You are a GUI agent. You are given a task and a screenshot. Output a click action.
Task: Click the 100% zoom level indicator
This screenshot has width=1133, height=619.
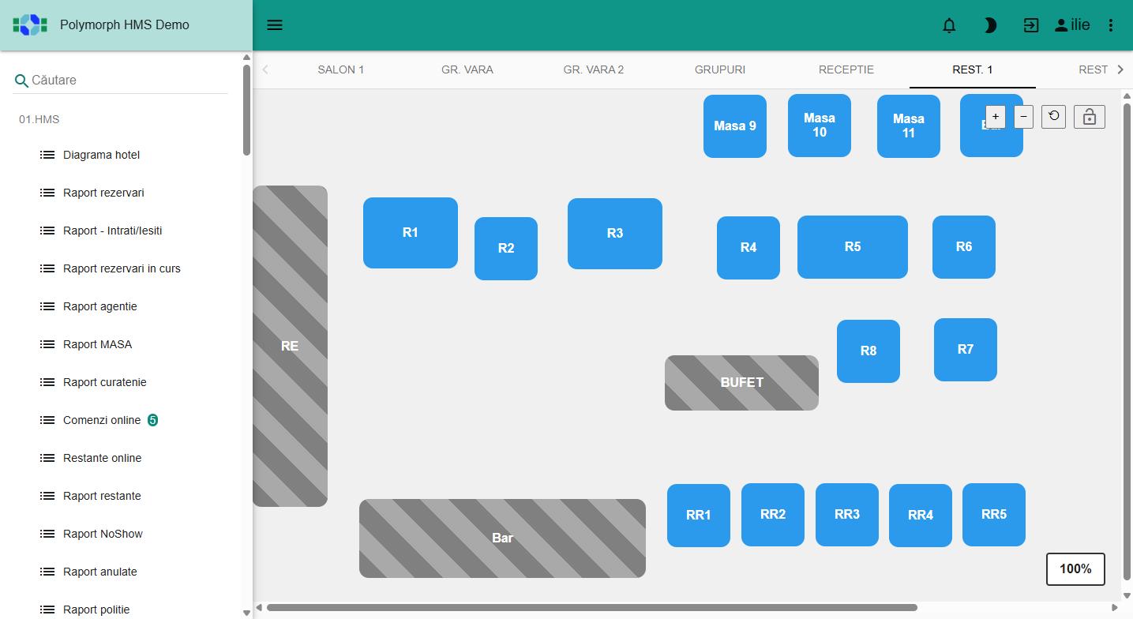tap(1075, 569)
